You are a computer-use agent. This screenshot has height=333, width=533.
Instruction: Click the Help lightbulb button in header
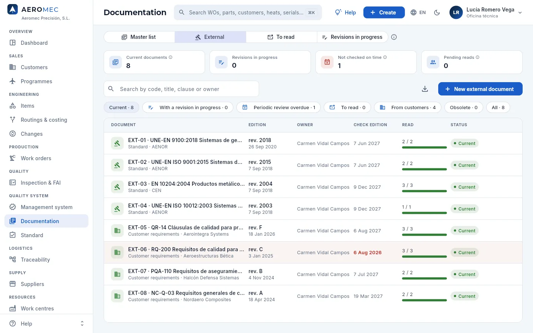(345, 13)
